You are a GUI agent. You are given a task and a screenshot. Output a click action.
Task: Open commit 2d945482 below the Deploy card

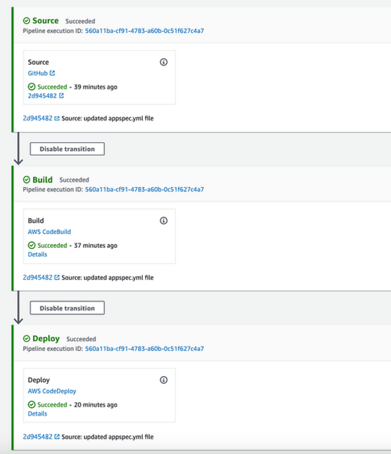[38, 437]
